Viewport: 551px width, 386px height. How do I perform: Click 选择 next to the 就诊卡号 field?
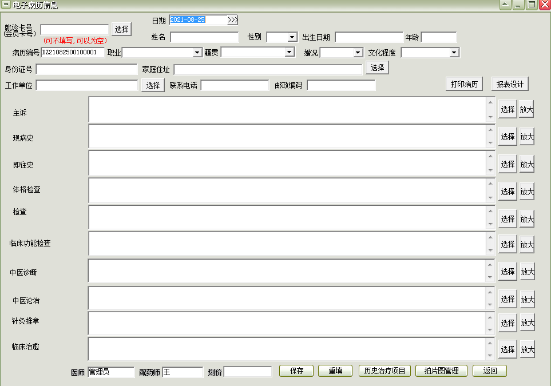point(121,29)
